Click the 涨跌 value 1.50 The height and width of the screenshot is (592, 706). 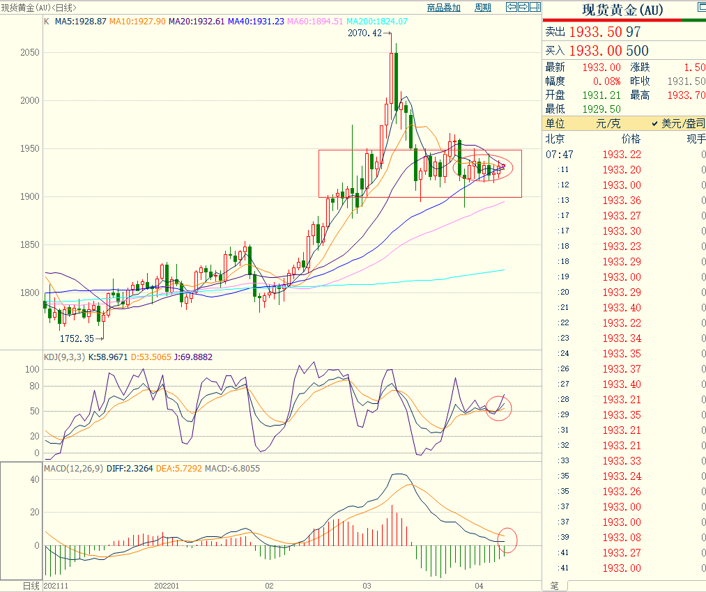[695, 68]
